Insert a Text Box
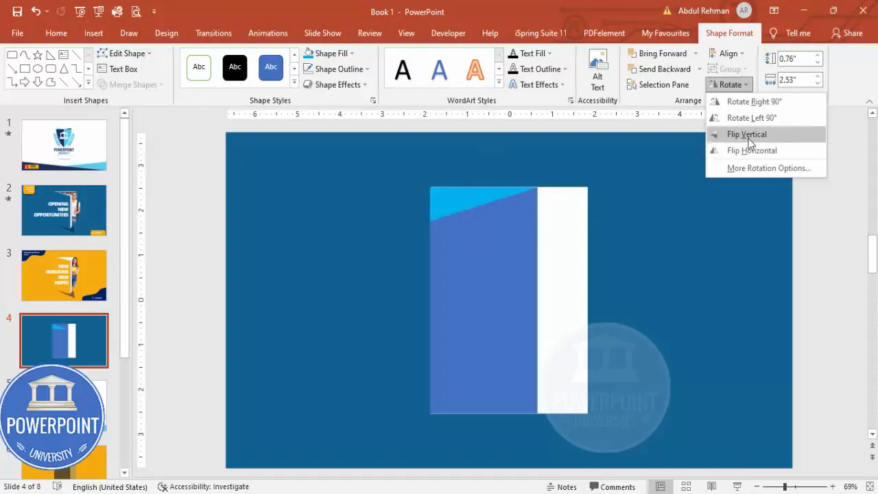 tap(117, 69)
